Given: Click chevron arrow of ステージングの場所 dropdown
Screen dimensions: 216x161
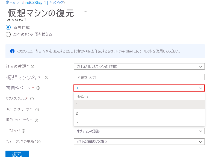Looking at the screenshot, I should coord(200,142).
